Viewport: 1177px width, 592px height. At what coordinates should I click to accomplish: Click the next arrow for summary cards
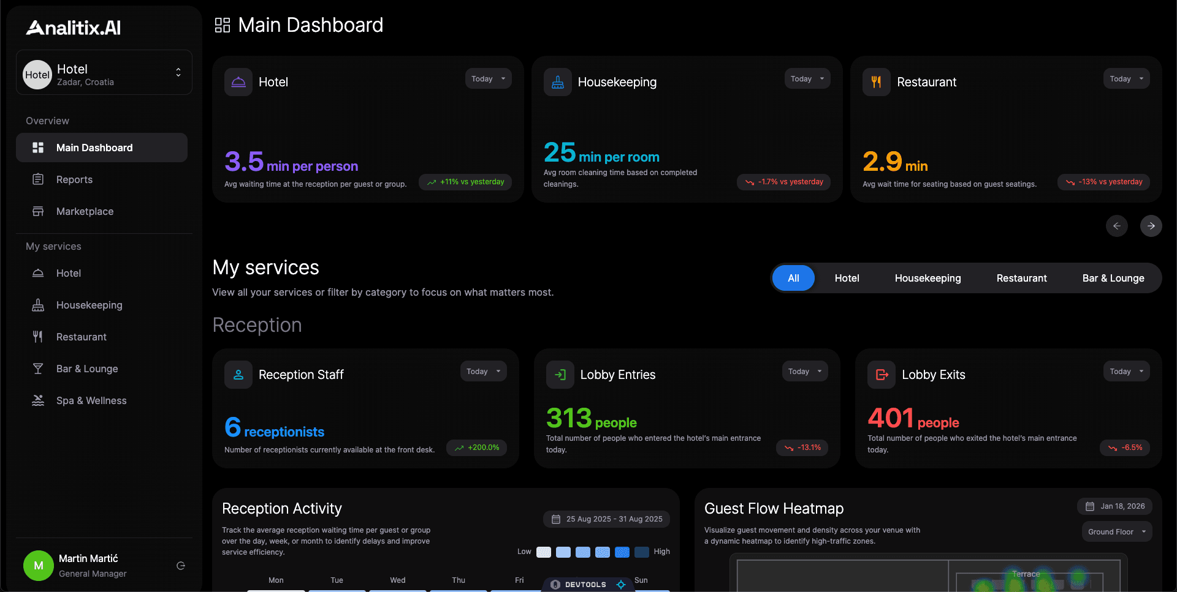[1151, 226]
